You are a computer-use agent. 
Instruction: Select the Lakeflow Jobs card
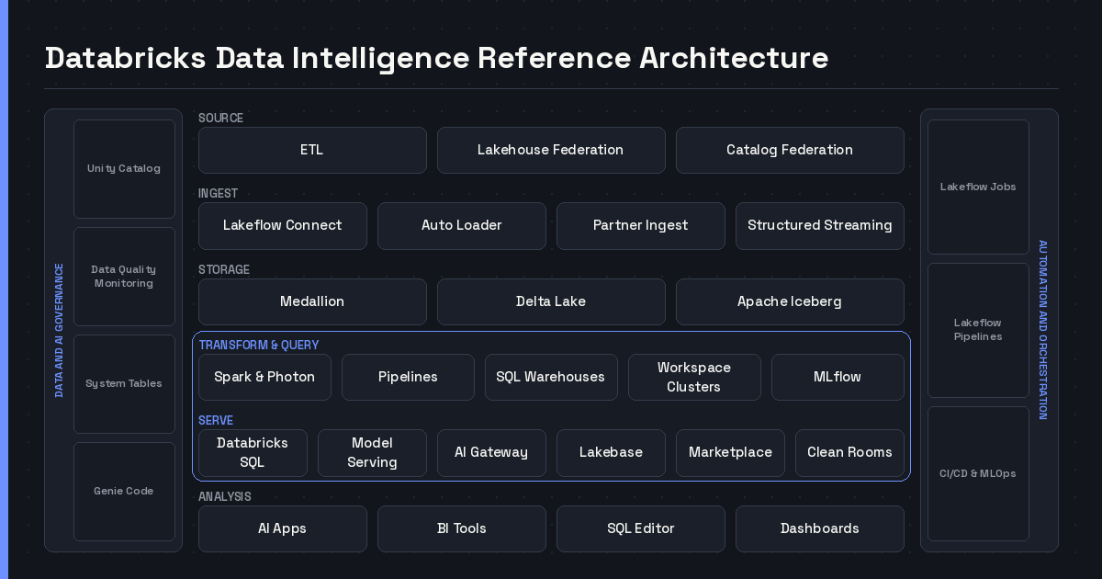tap(978, 187)
